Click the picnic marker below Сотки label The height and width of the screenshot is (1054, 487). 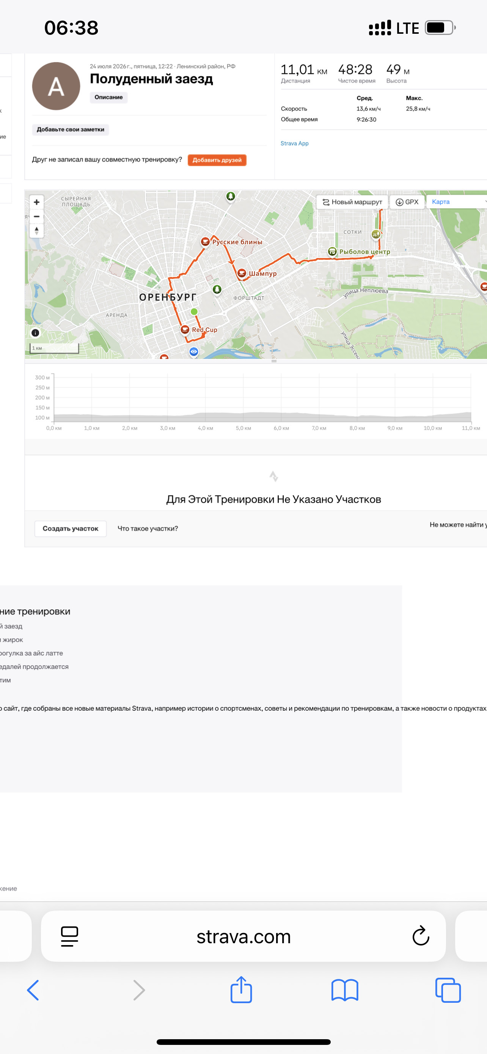pyautogui.click(x=376, y=234)
